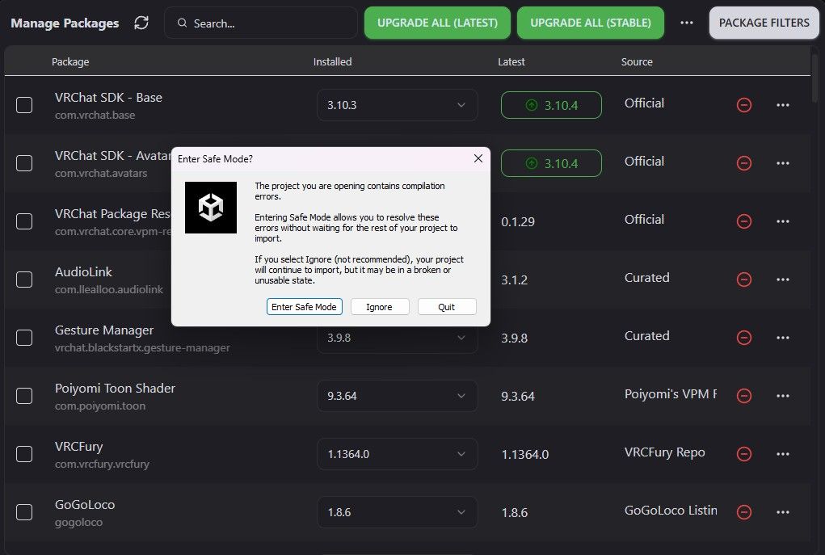Open Gesture Manager installed version dropdown

click(398, 340)
